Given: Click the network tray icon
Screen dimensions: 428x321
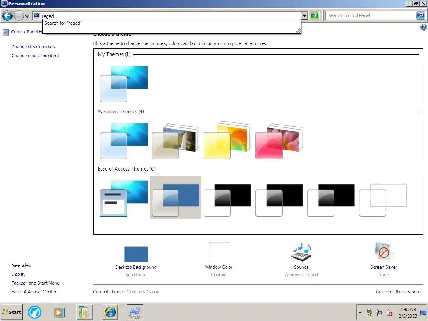Looking at the screenshot, I should pyautogui.click(x=379, y=313).
